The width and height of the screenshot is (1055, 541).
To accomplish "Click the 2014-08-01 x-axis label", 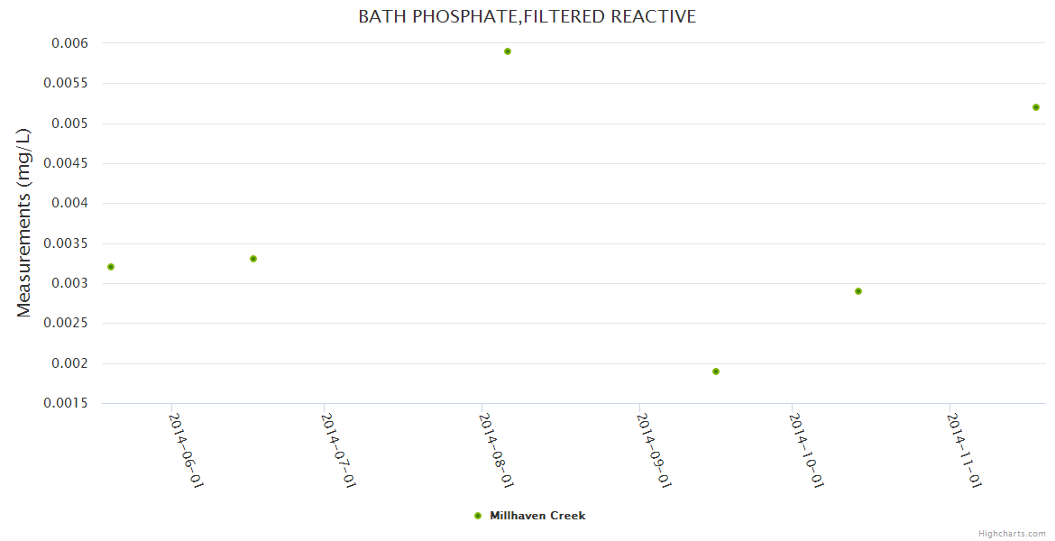I will coord(497,450).
